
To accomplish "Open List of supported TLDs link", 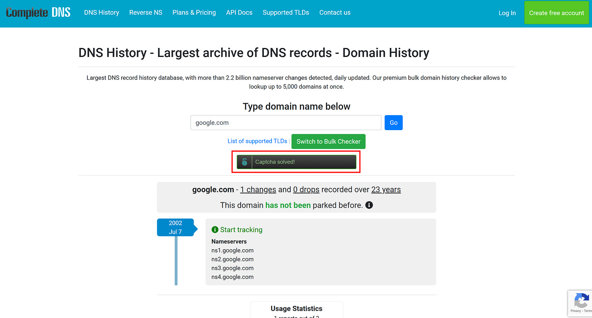I will coord(257,141).
